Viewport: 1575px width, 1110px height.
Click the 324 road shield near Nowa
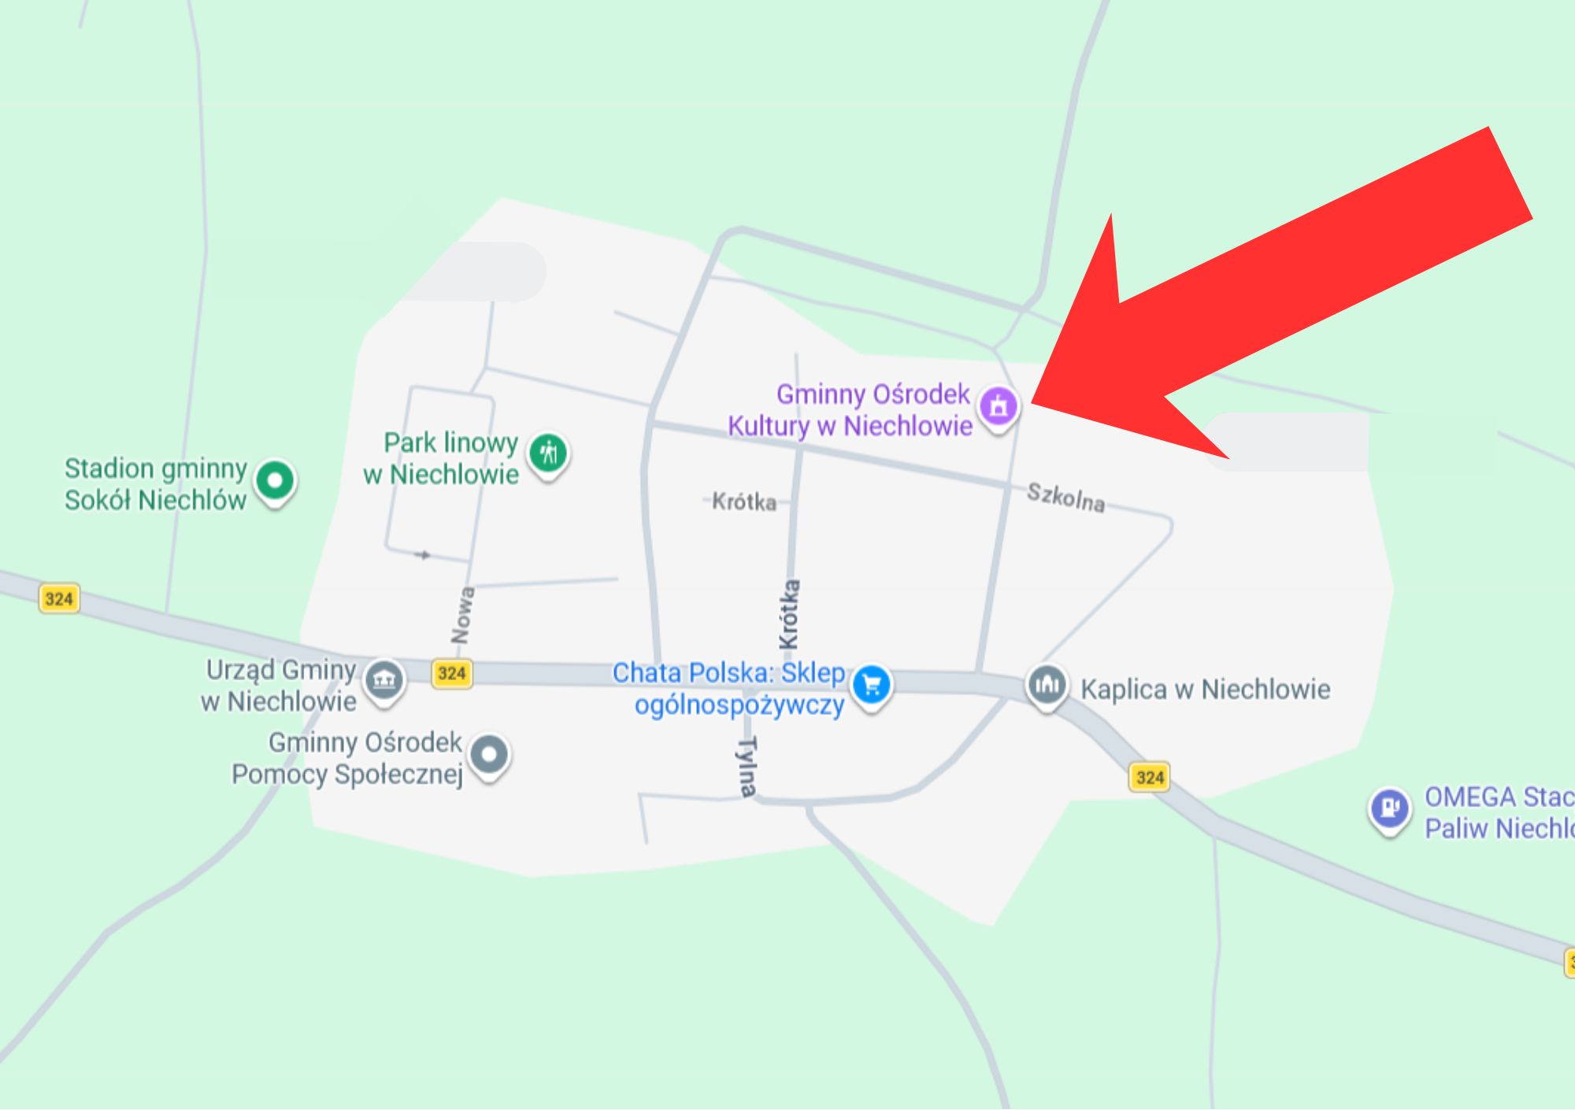pos(452,673)
